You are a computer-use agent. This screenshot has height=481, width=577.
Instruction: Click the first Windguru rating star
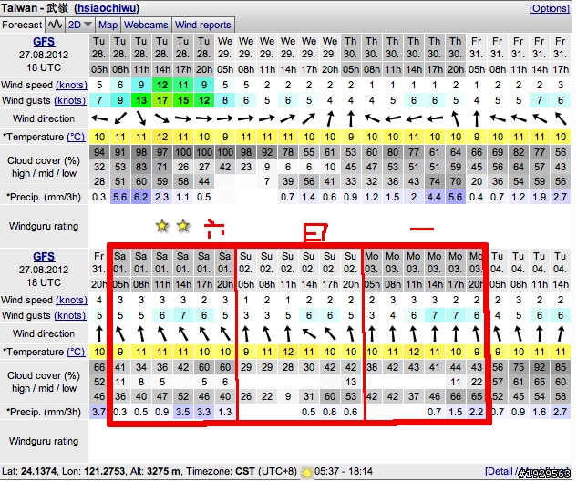coord(162,225)
